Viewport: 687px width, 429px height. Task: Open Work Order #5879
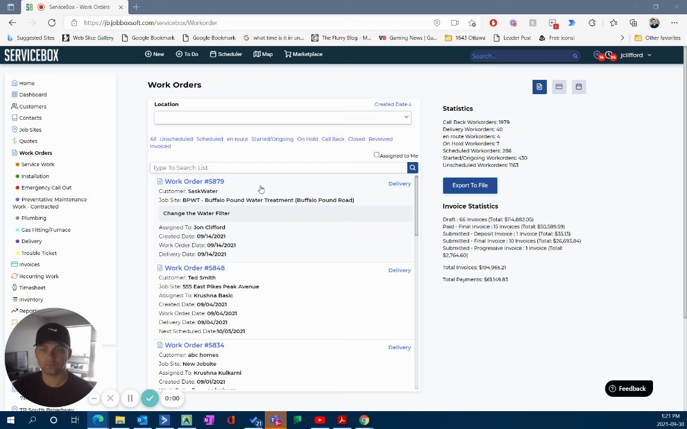pos(194,181)
